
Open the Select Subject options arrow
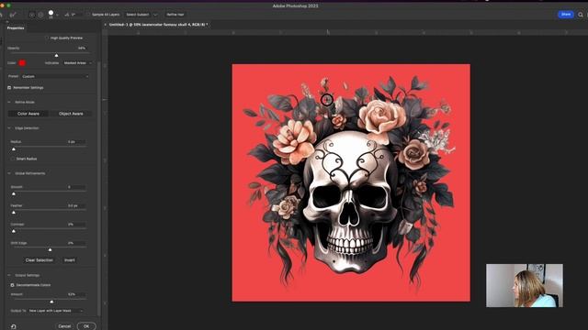[x=155, y=15]
